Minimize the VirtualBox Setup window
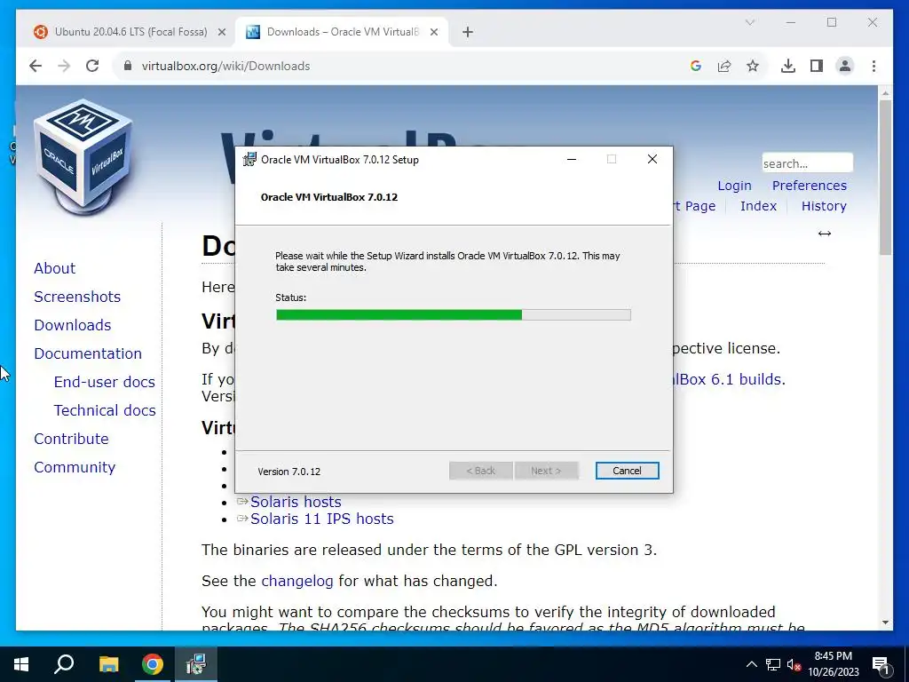This screenshot has width=909, height=682. 572,160
